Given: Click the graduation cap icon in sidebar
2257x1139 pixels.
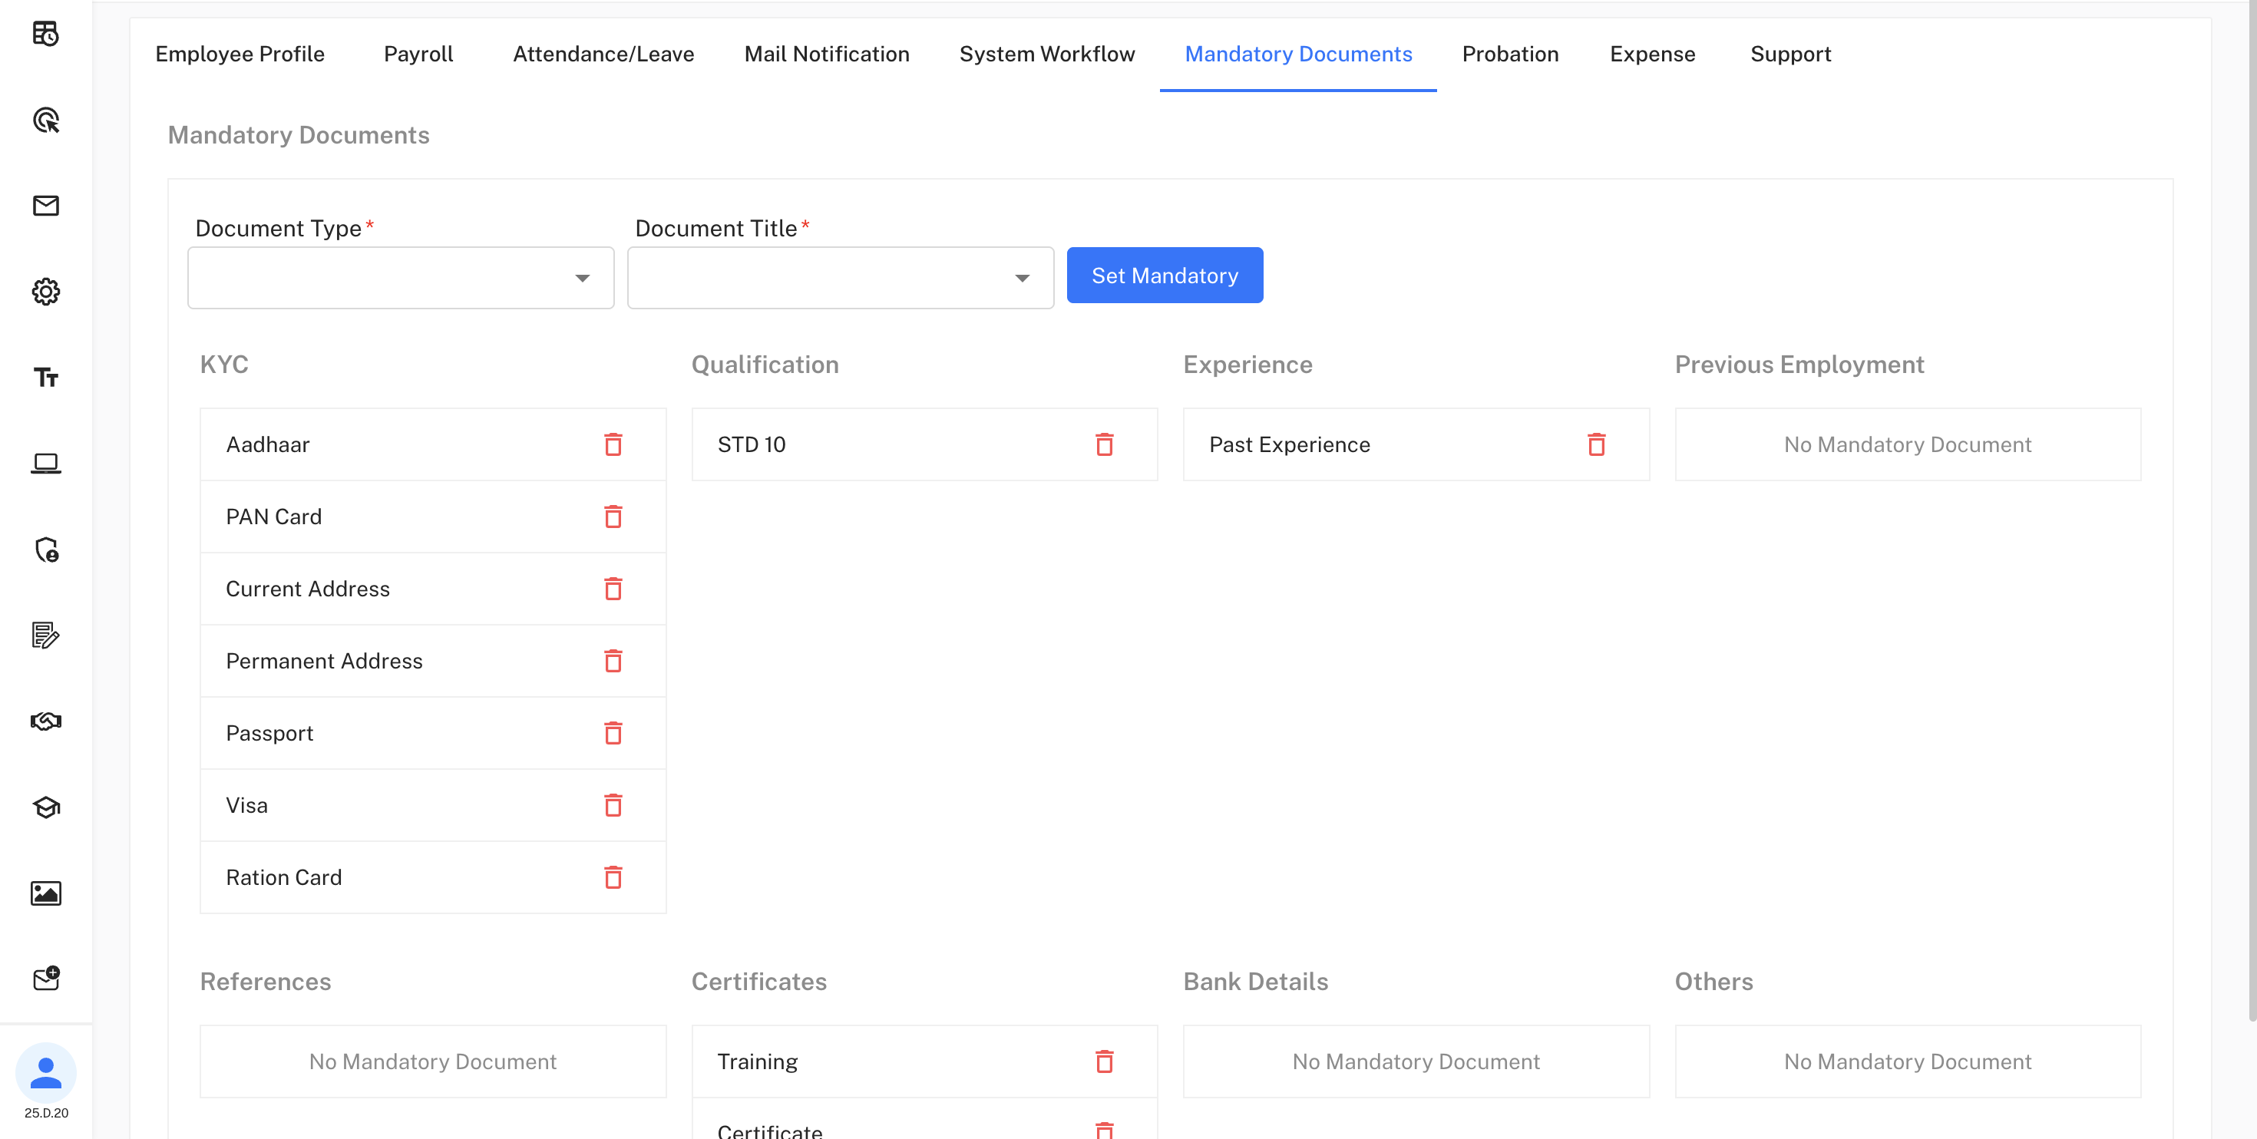Looking at the screenshot, I should coord(45,806).
